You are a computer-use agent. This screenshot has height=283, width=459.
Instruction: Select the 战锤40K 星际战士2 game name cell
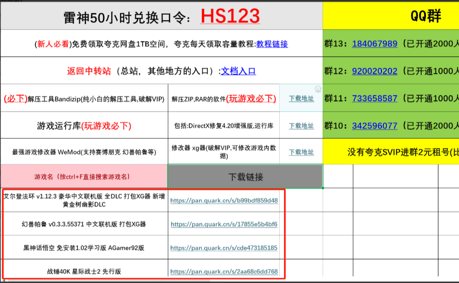point(84,268)
